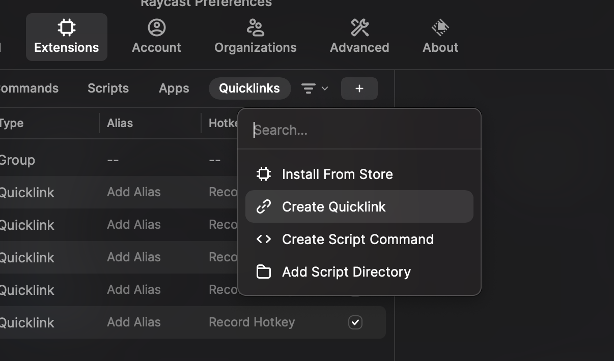Click the About icon

pos(440,27)
